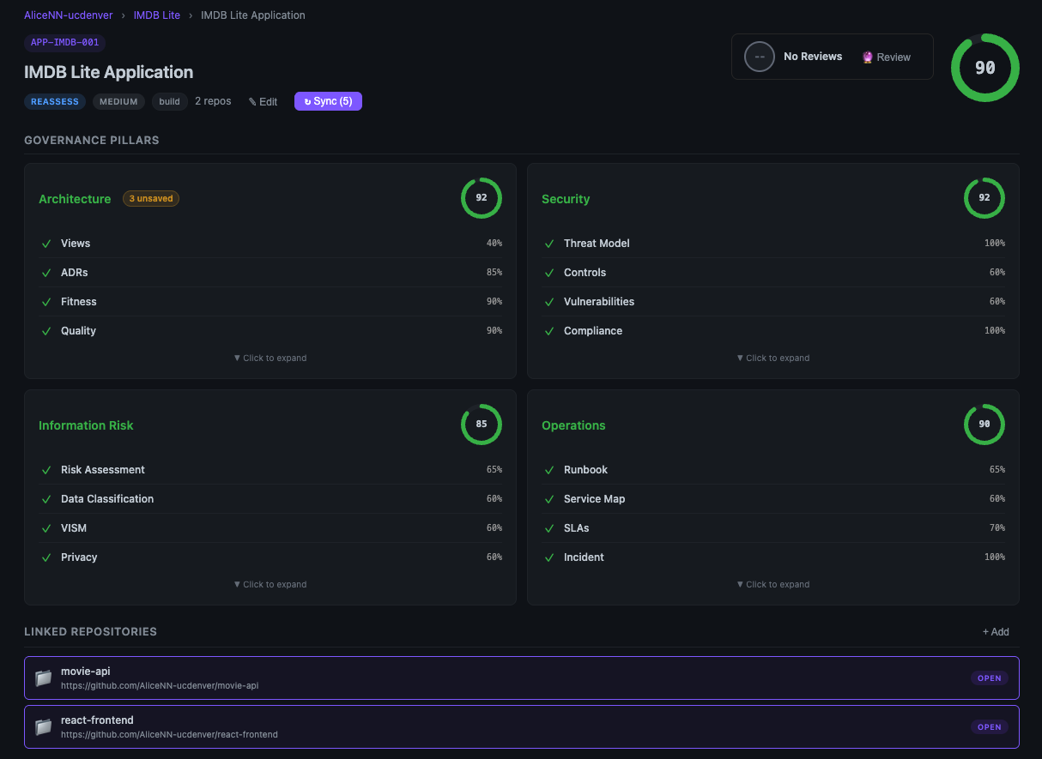Click the Architecture progress ring showing 92
Image resolution: width=1042 pixels, height=759 pixels.
[482, 198]
